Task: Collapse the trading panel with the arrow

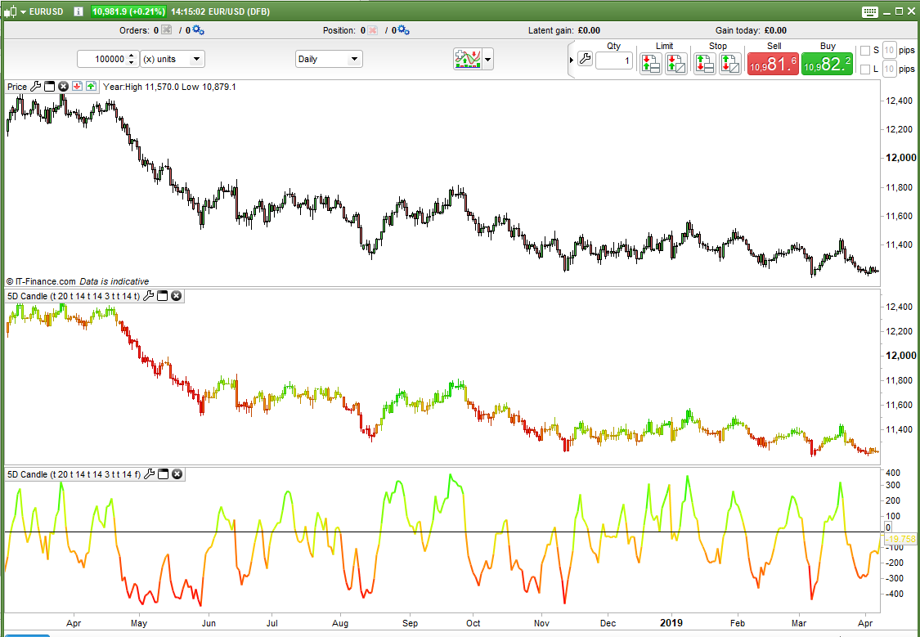Action: [572, 60]
